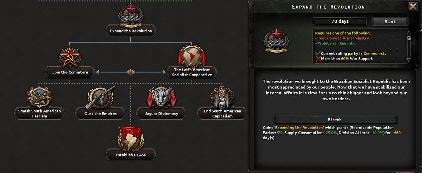The image size is (422, 173).
Task: Click the requirements scrollbar down arrow
Action: [409, 60]
